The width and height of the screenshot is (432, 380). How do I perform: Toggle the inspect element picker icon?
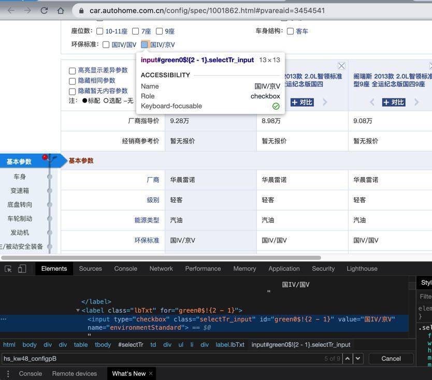click(x=8, y=269)
